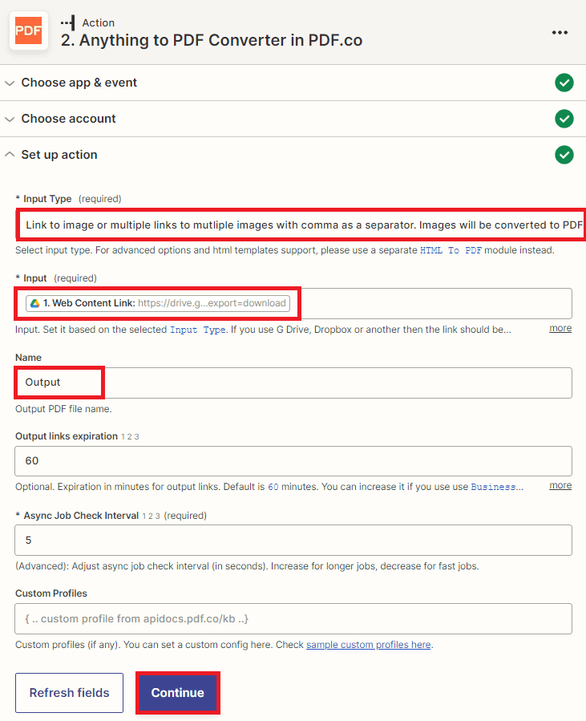Click the Name field containing Output

click(x=293, y=383)
